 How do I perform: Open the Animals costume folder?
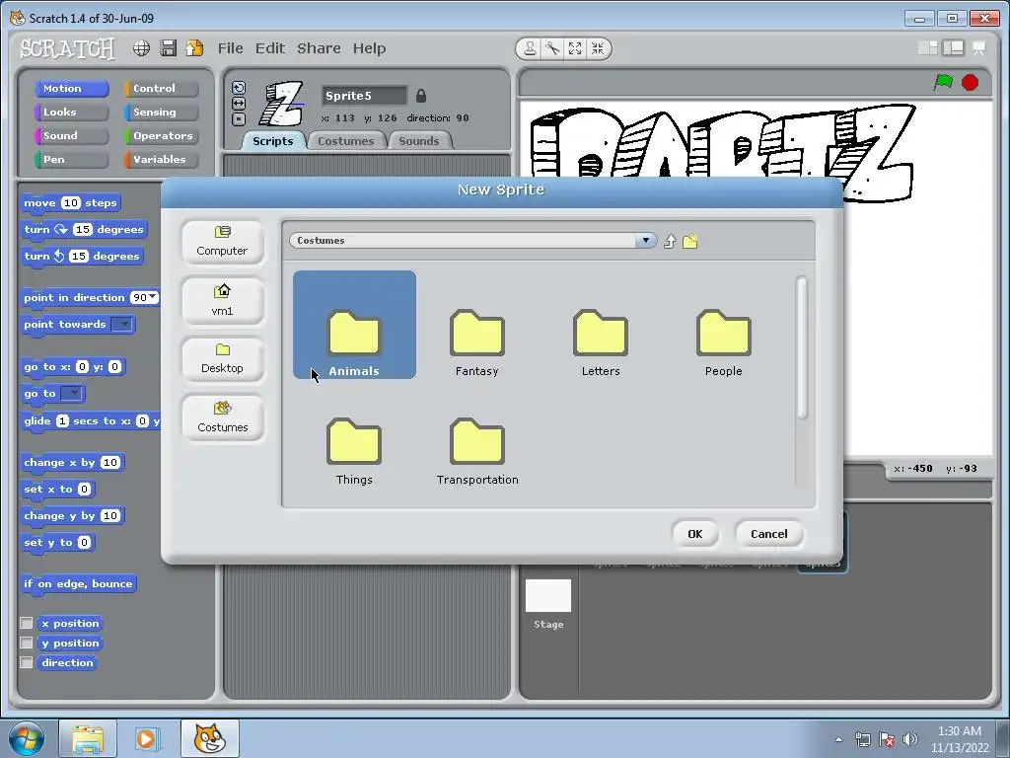pyautogui.click(x=354, y=325)
